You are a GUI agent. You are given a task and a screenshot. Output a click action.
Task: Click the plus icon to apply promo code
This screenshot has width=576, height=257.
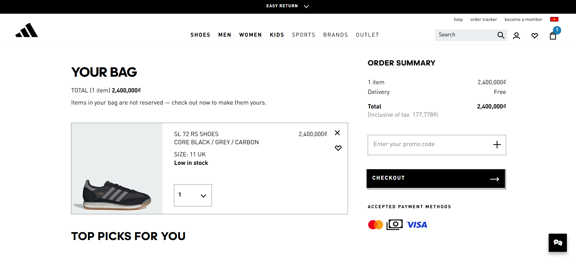click(x=497, y=145)
